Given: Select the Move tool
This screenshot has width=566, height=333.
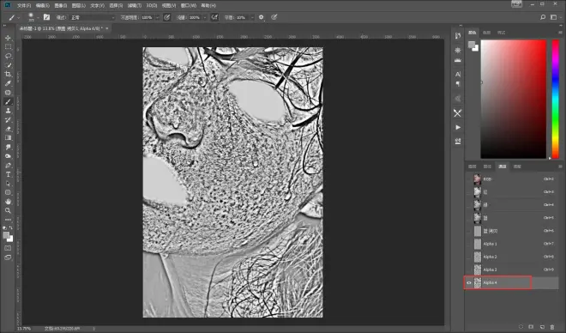Looking at the screenshot, I should coord(8,38).
